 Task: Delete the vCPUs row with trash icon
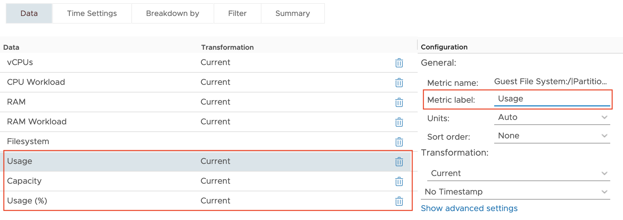[399, 63]
